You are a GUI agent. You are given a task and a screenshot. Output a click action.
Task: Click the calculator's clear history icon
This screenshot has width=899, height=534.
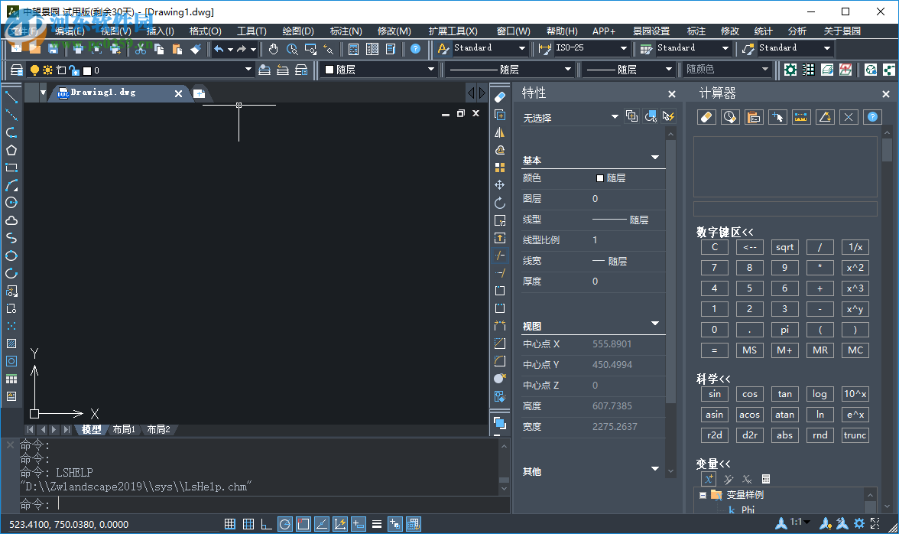click(730, 117)
